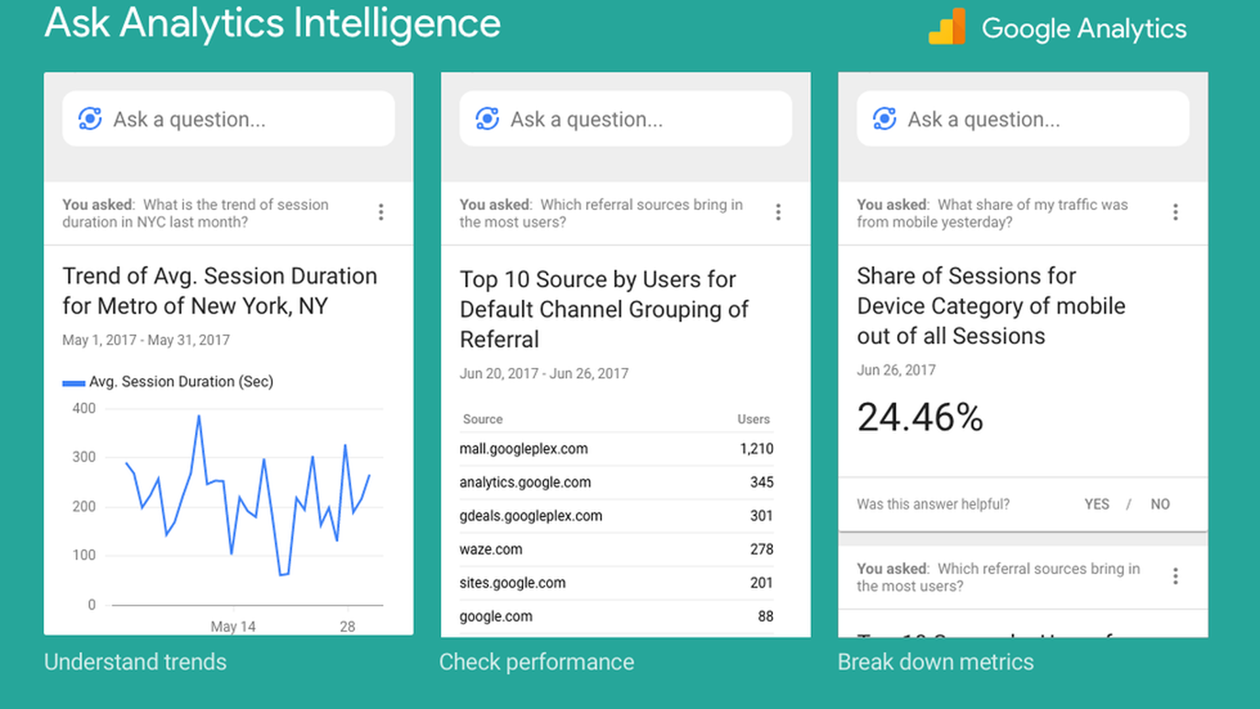
Task: Click NO for 'Was this answer helpful?'
Action: pyautogui.click(x=1160, y=504)
